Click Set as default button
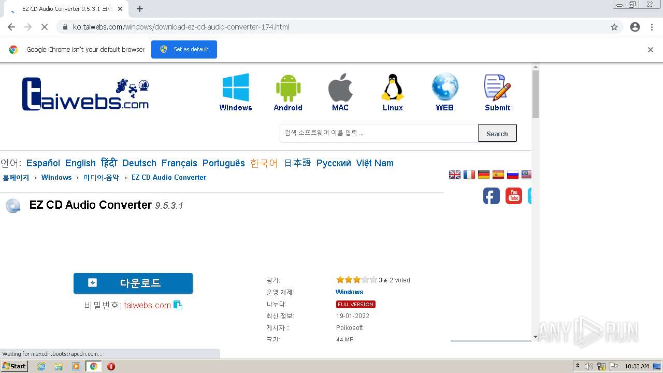663x373 pixels. 184,49
